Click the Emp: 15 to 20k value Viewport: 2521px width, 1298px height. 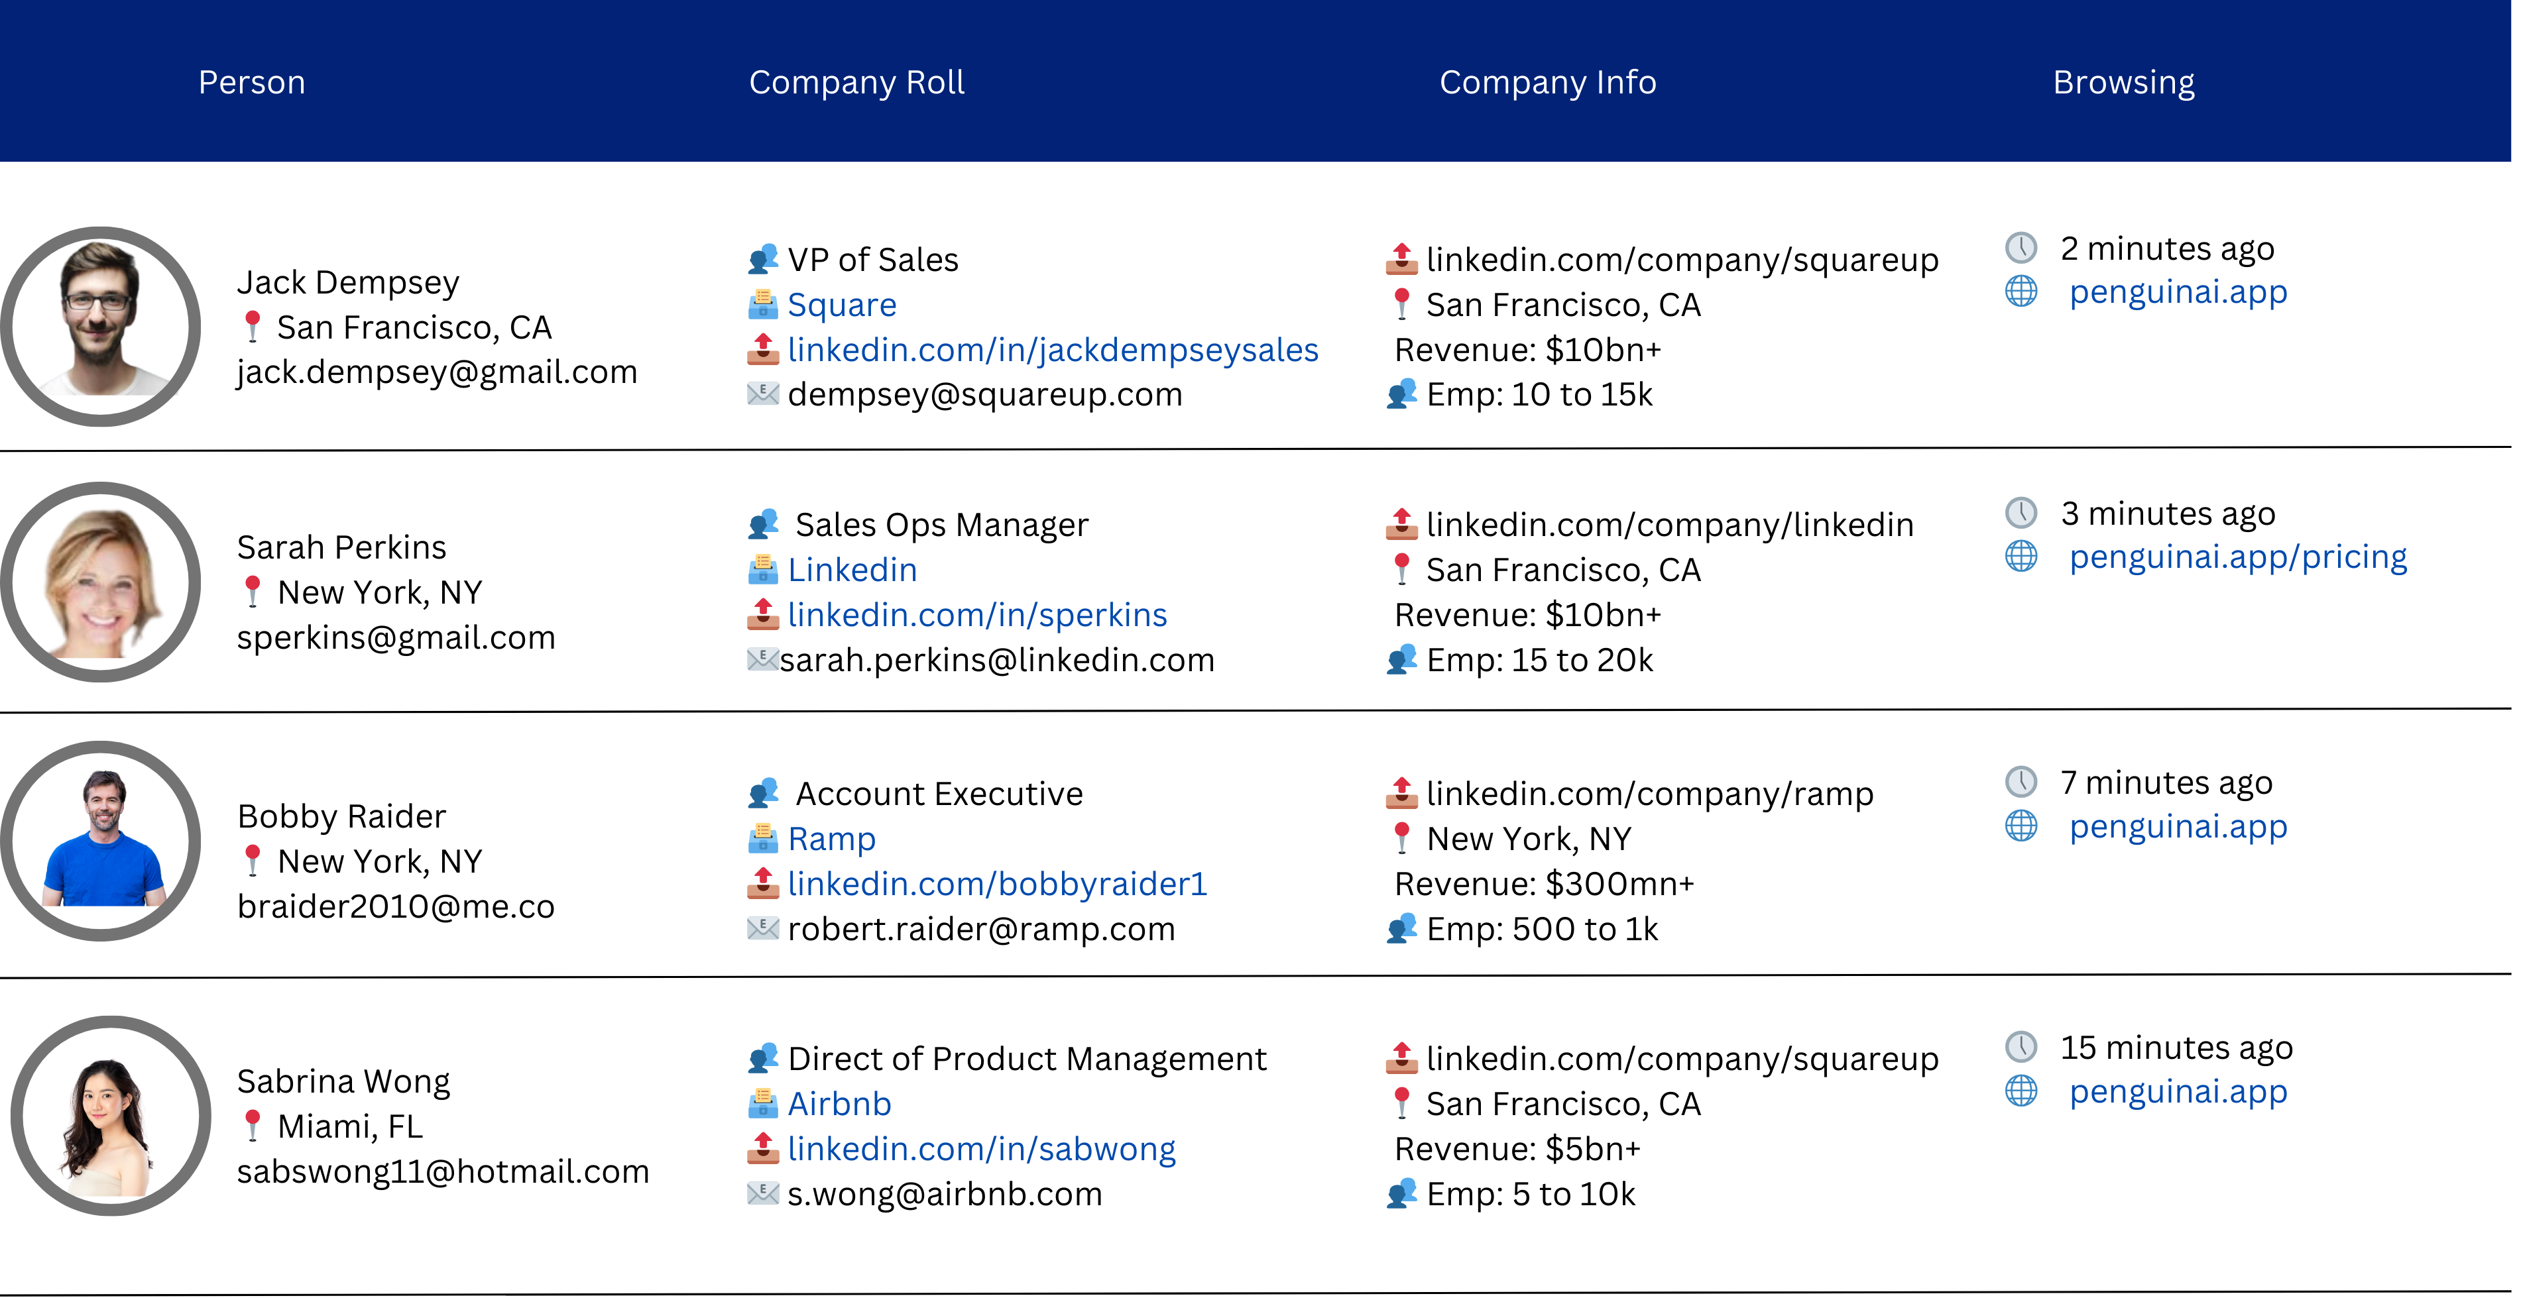point(1539,660)
